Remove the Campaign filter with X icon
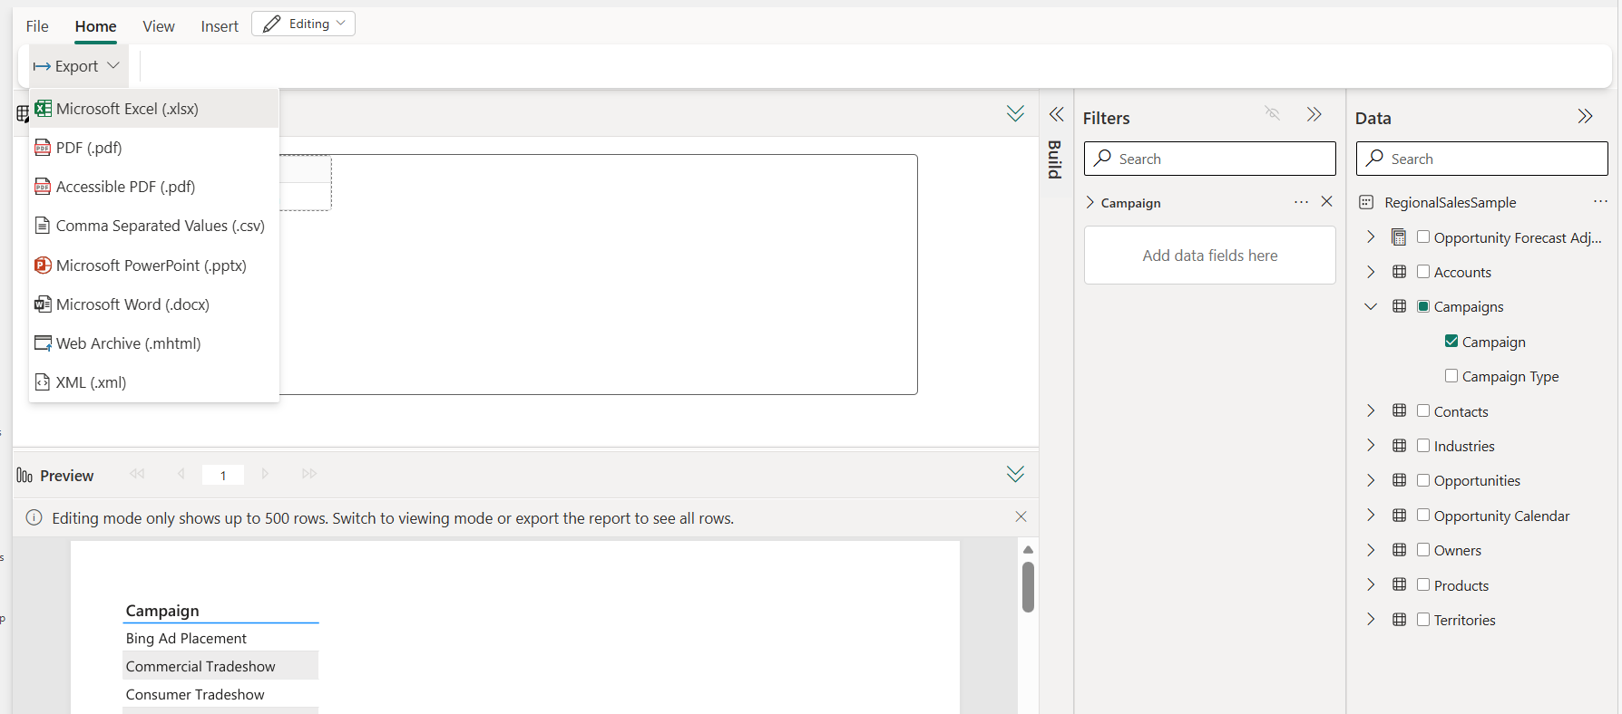 (x=1327, y=201)
